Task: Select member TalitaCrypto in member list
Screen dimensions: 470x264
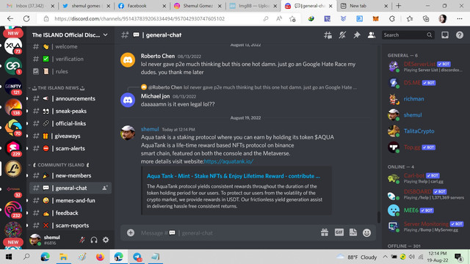Action: tap(419, 131)
